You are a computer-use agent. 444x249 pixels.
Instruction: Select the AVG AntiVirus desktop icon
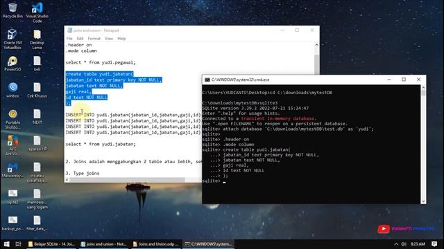tap(12, 145)
